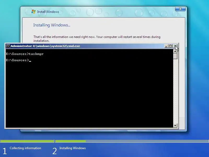
Task: Click the 'Install Windows' title text
Action: [x=48, y=12]
